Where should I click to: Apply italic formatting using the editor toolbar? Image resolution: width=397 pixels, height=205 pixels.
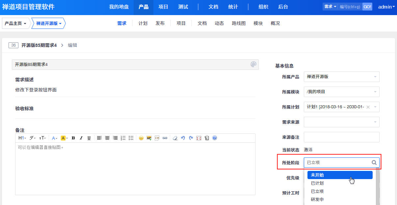point(81,138)
